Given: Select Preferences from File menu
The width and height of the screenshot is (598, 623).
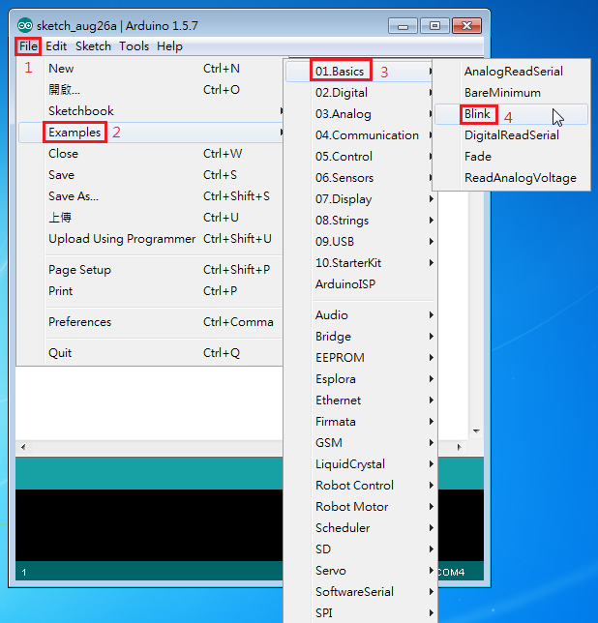Looking at the screenshot, I should [x=79, y=322].
